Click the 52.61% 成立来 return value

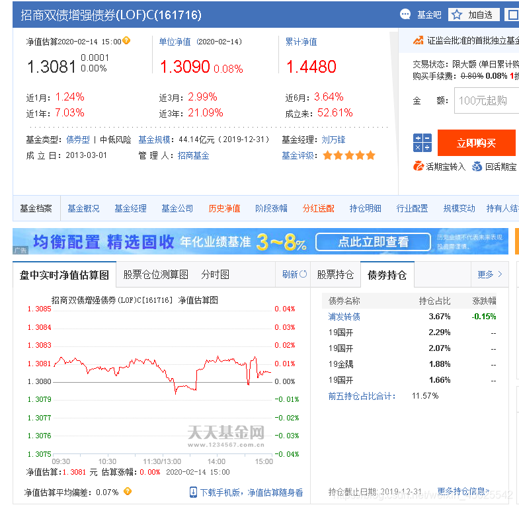pos(335,112)
